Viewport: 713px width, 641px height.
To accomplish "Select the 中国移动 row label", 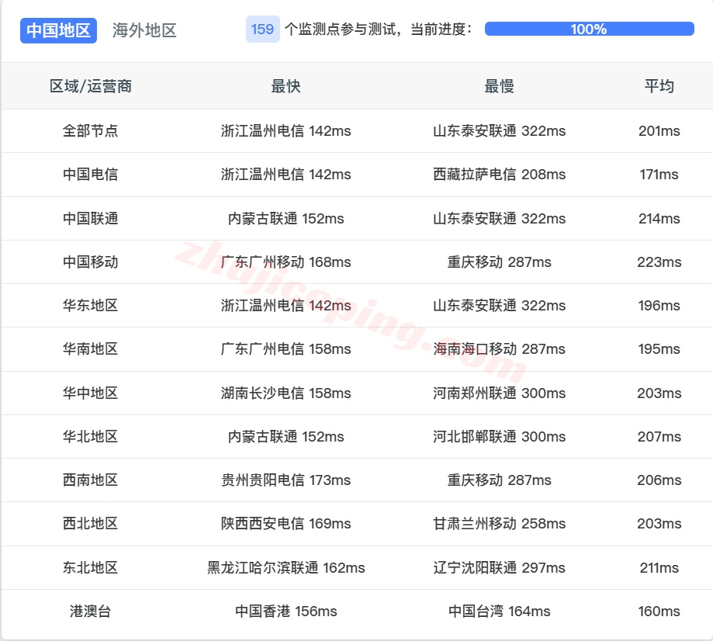I will point(88,262).
